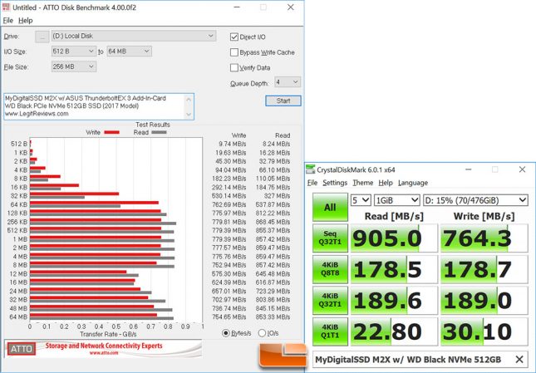Click the red Write legend swatch

(112, 133)
